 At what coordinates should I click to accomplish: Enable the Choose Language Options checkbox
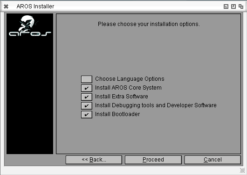tap(87, 79)
